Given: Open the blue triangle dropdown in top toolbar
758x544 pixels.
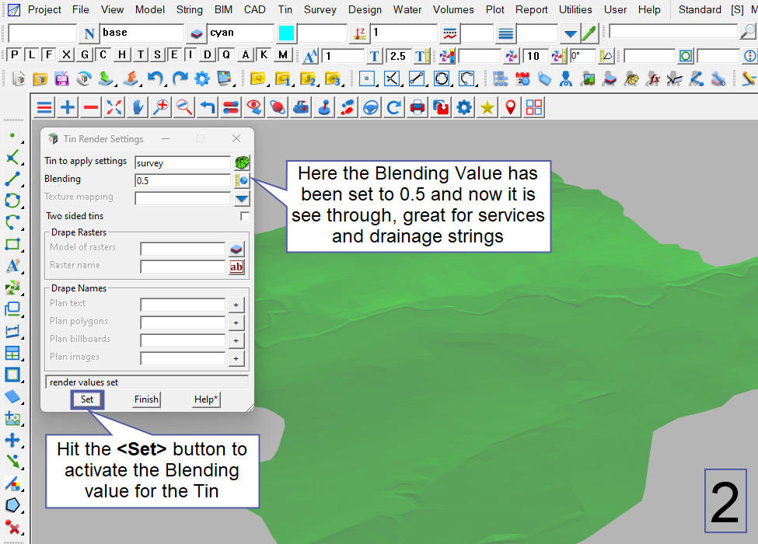Looking at the screenshot, I should (571, 34).
